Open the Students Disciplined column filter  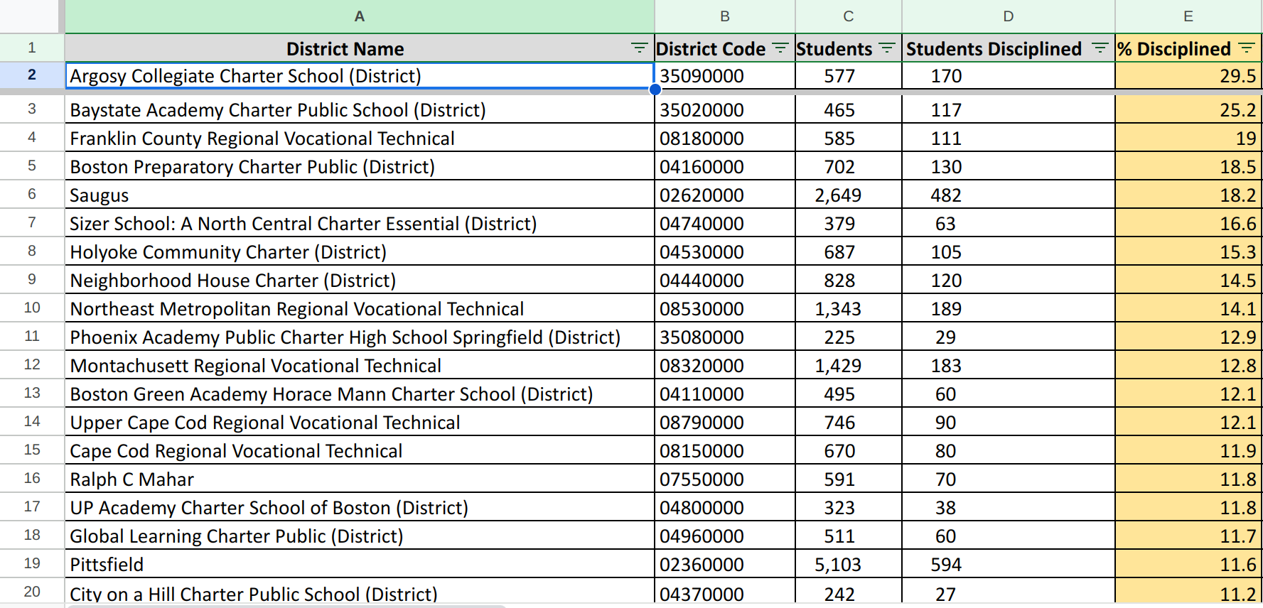1100,48
